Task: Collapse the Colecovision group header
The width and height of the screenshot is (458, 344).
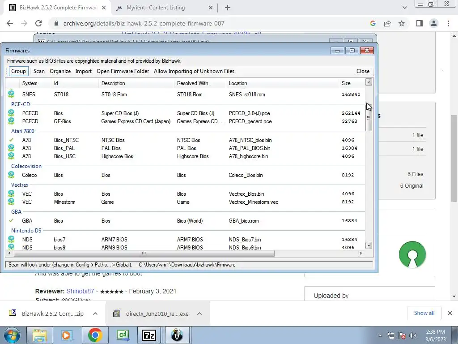Action: (x=26, y=166)
